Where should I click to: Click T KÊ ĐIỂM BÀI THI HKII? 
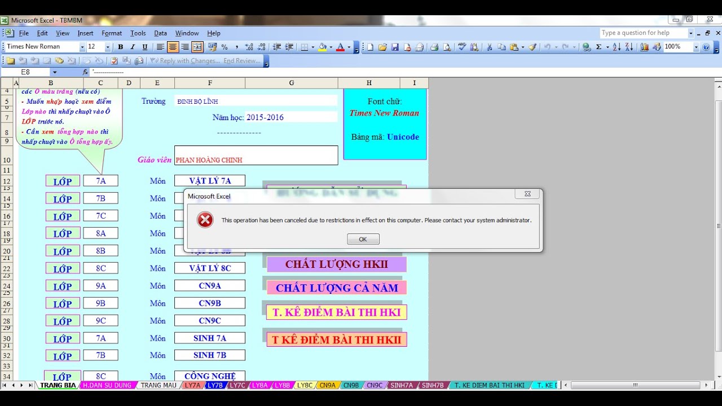pyautogui.click(x=337, y=339)
